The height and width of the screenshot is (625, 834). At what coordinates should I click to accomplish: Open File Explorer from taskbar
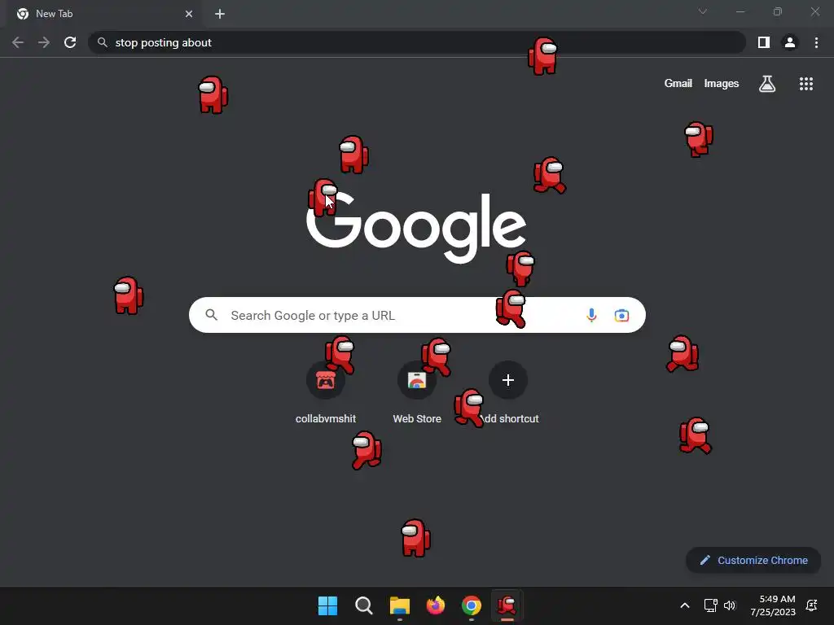point(399,605)
